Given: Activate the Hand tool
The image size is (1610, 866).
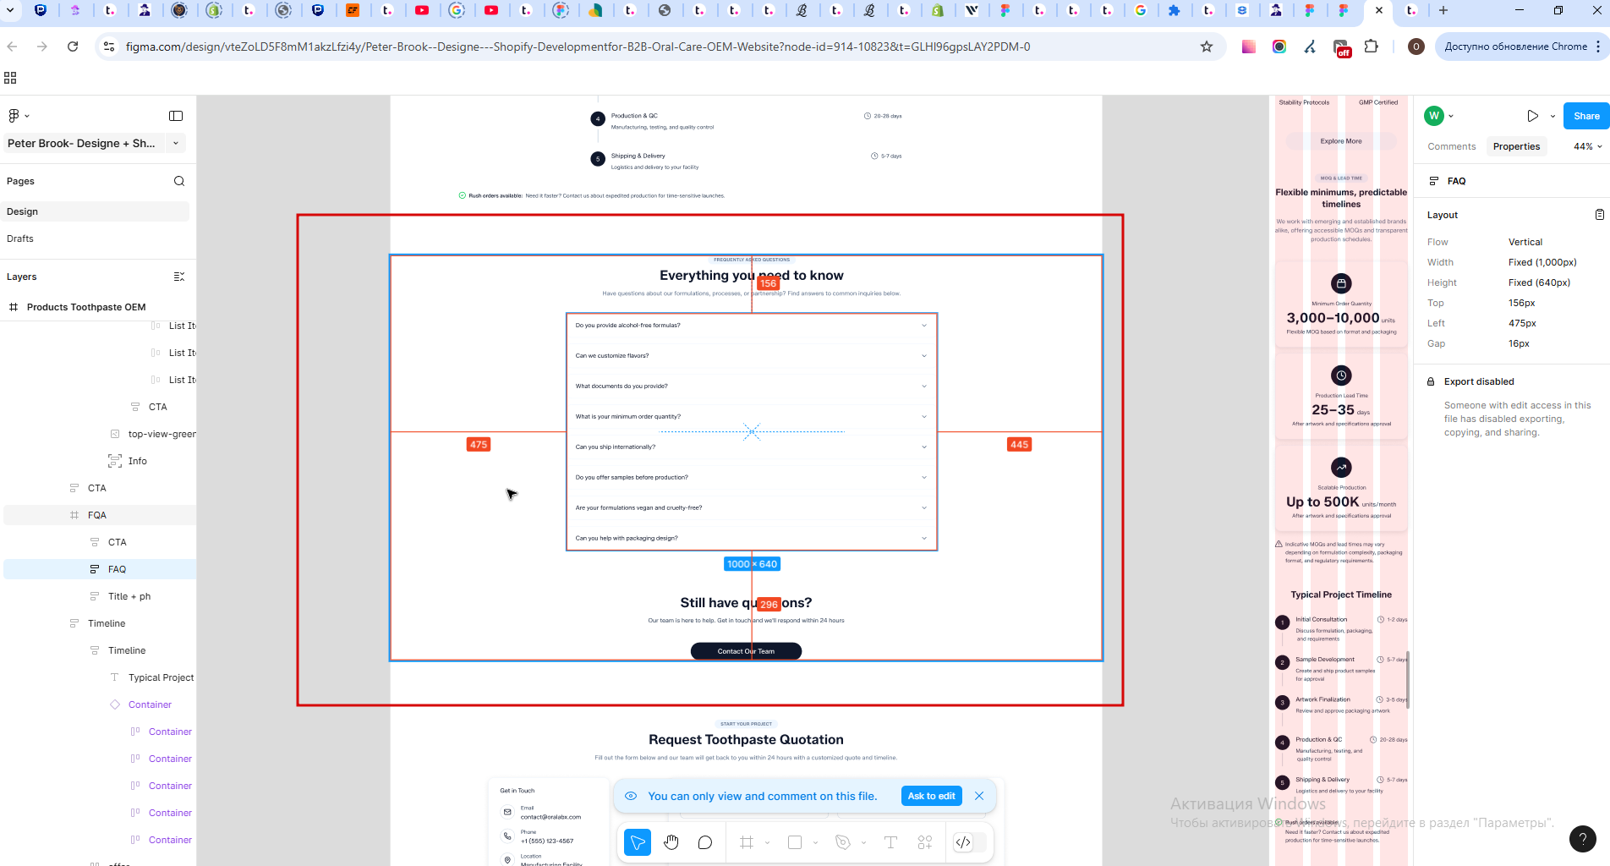Looking at the screenshot, I should pos(671,842).
